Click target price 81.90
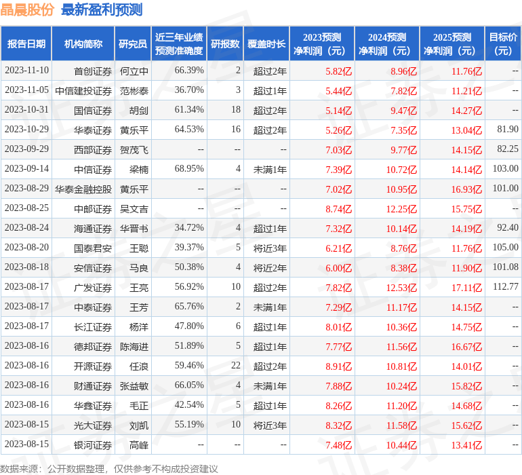522x475 pixels. (x=508, y=130)
